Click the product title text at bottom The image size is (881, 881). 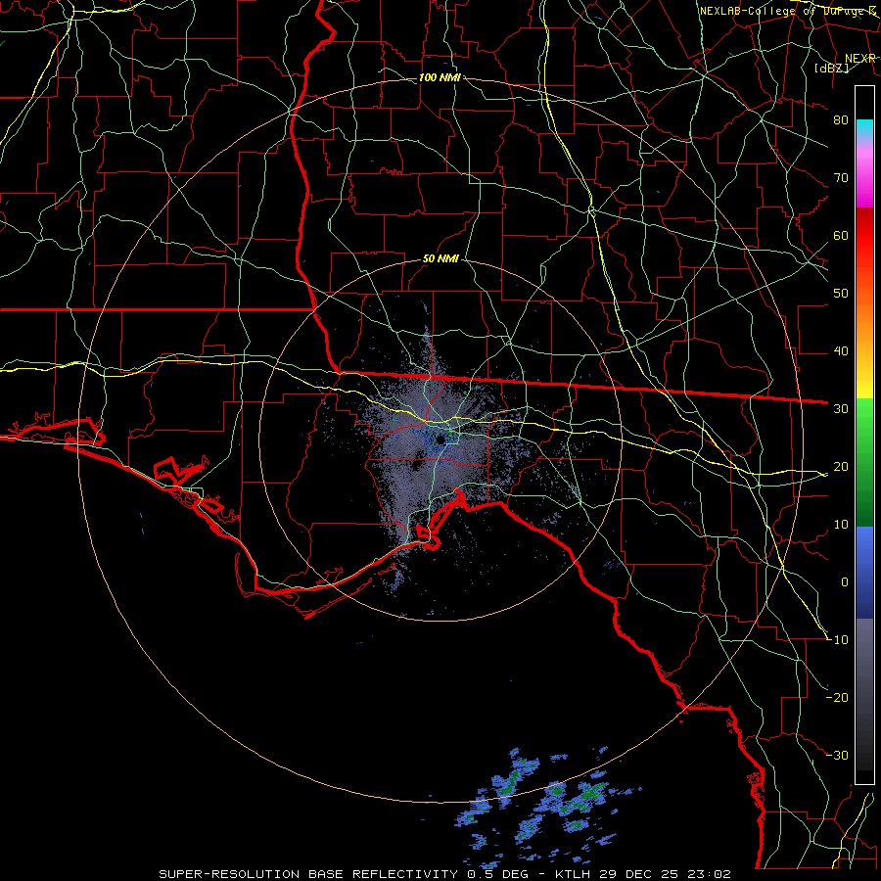(445, 874)
